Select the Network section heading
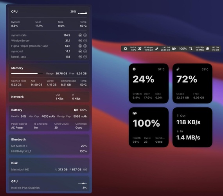The image size is (223, 196). [x=18, y=97]
